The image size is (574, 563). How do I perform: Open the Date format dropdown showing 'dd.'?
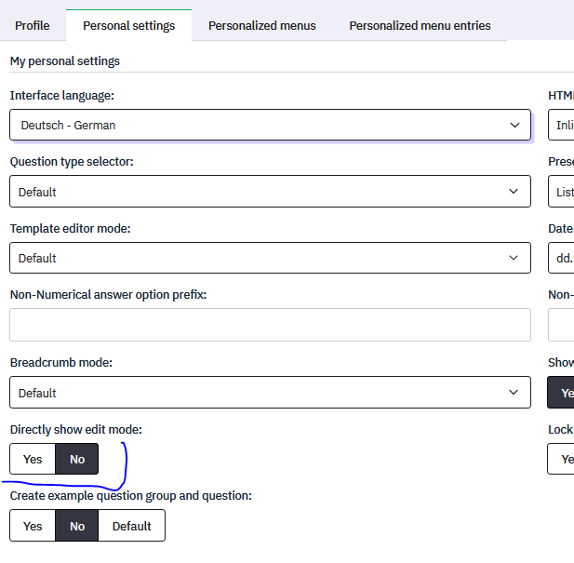[561, 258]
